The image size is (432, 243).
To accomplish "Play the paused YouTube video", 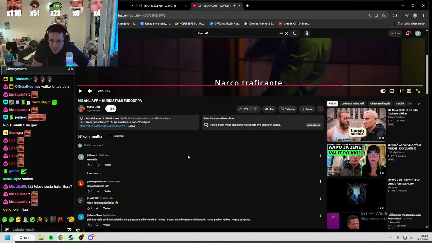I will pyautogui.click(x=80, y=91).
